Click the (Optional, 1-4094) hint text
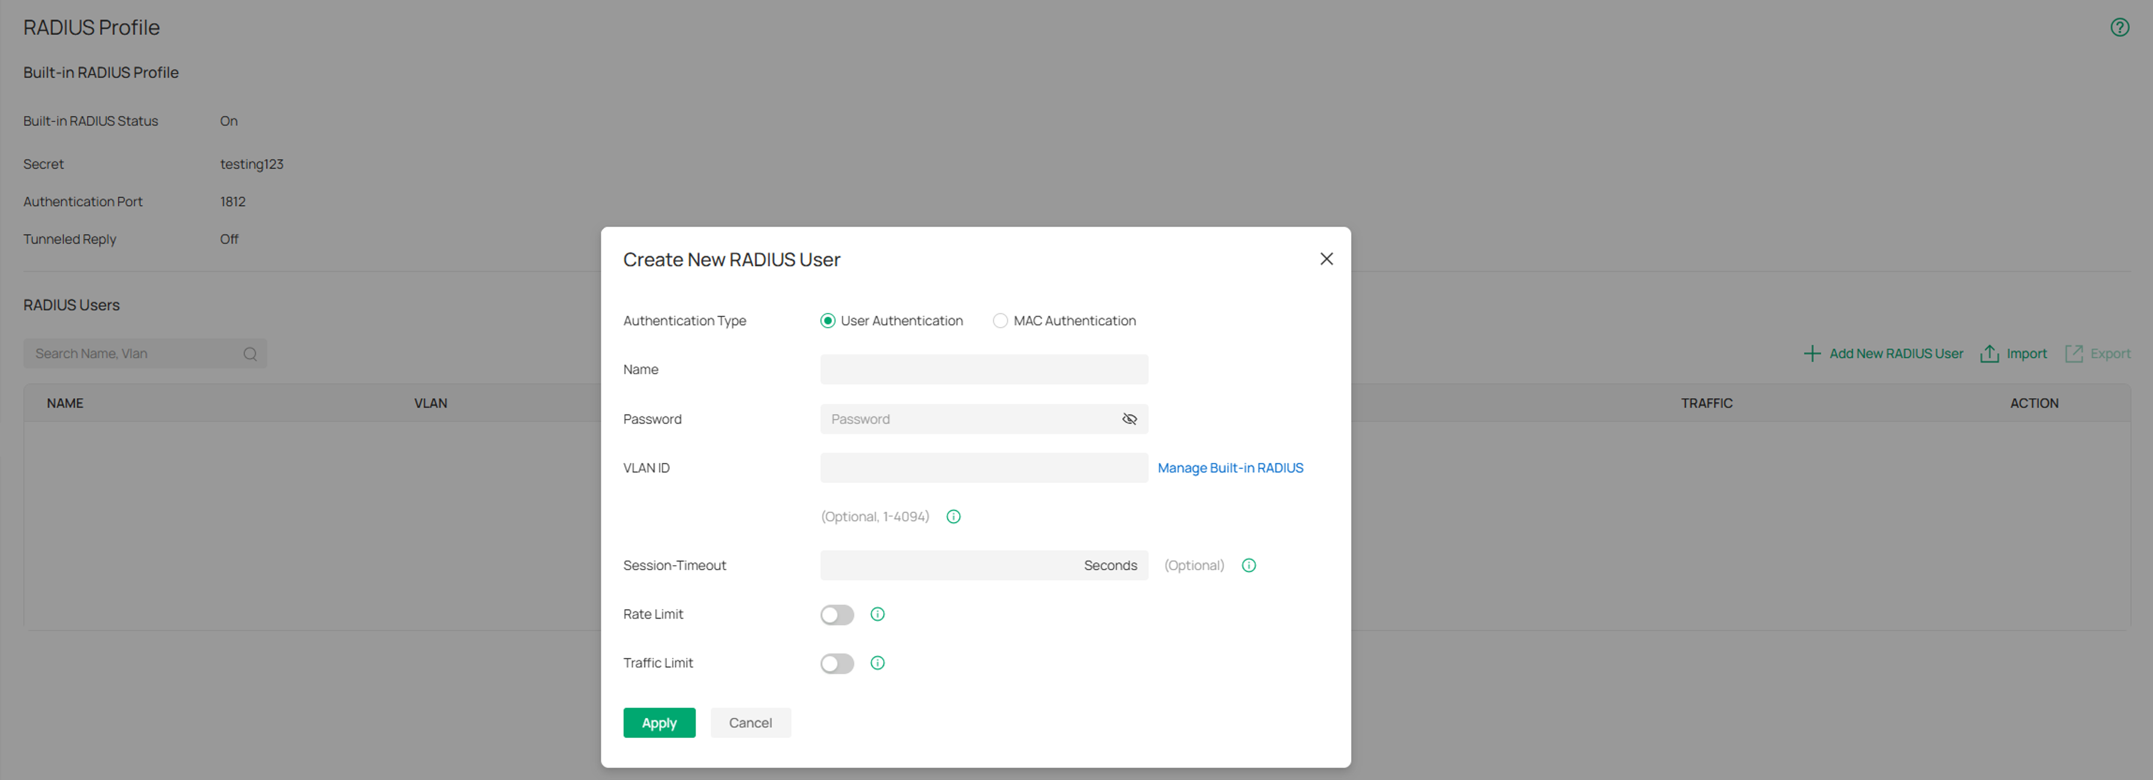The height and width of the screenshot is (780, 2153). (x=875, y=517)
